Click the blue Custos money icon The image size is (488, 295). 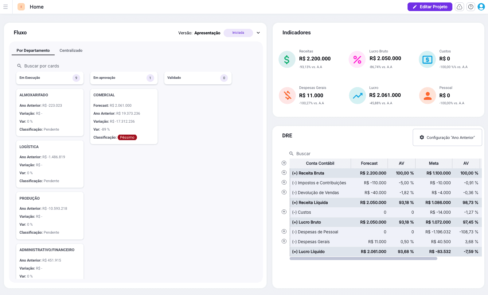[x=427, y=59]
